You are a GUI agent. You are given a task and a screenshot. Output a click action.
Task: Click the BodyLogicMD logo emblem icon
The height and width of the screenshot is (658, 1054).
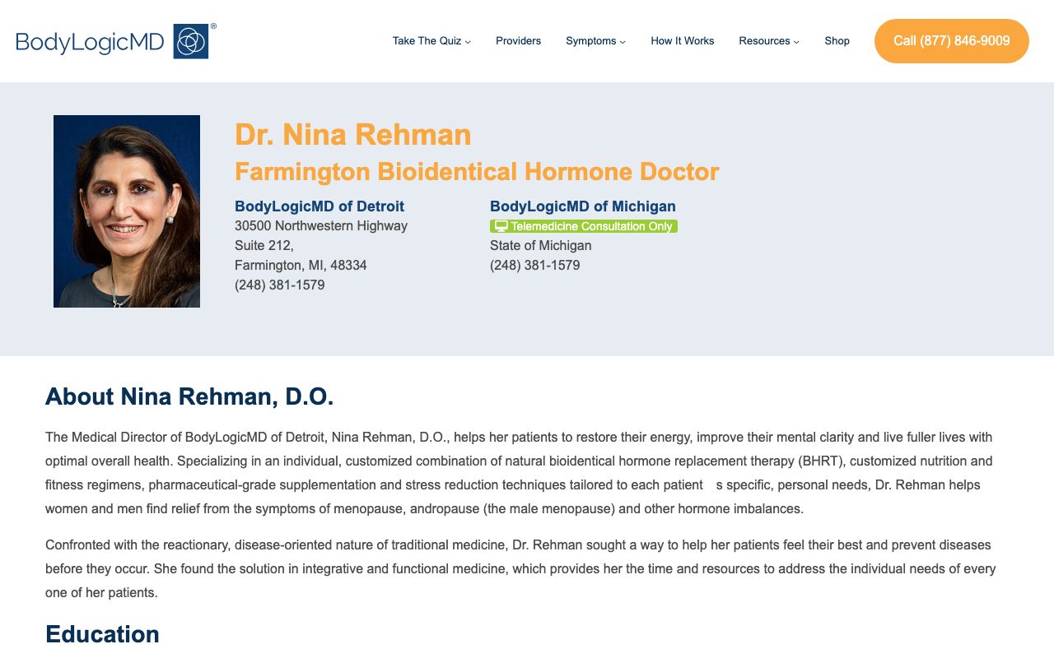191,39
